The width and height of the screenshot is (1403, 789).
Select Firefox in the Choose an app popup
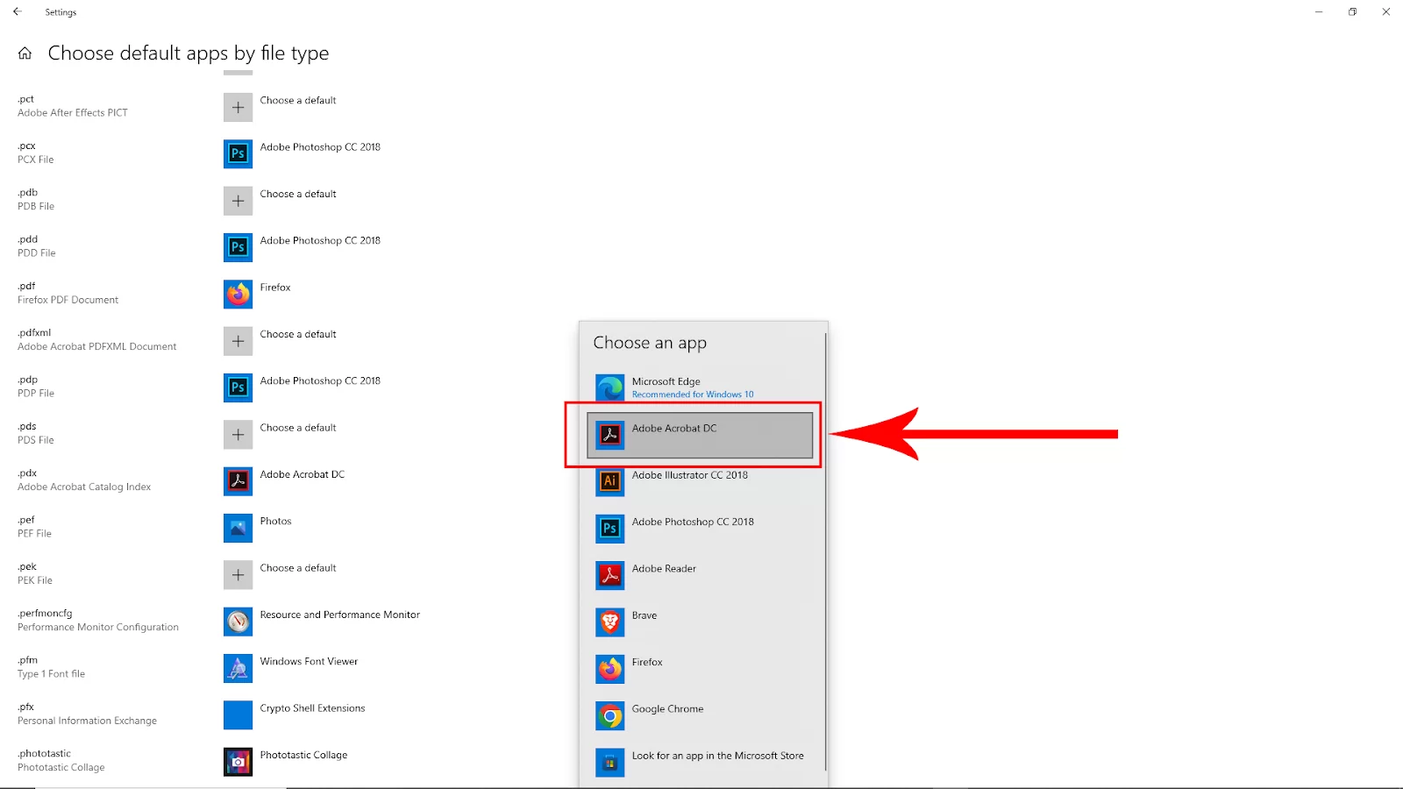click(701, 669)
